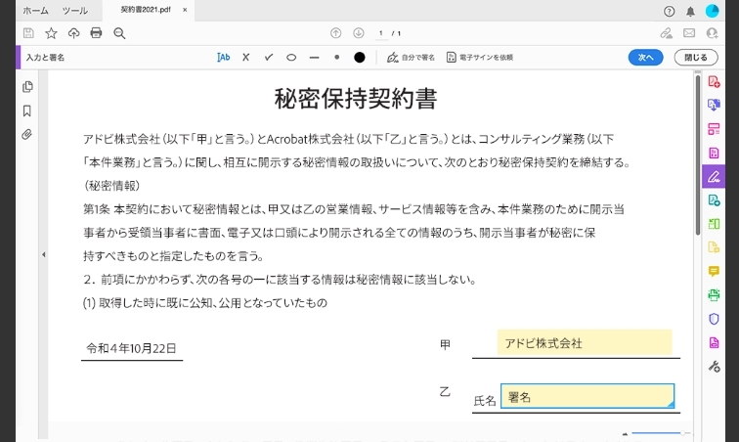Open the notifications bell
Image resolution: width=739 pixels, height=442 pixels.
click(690, 12)
